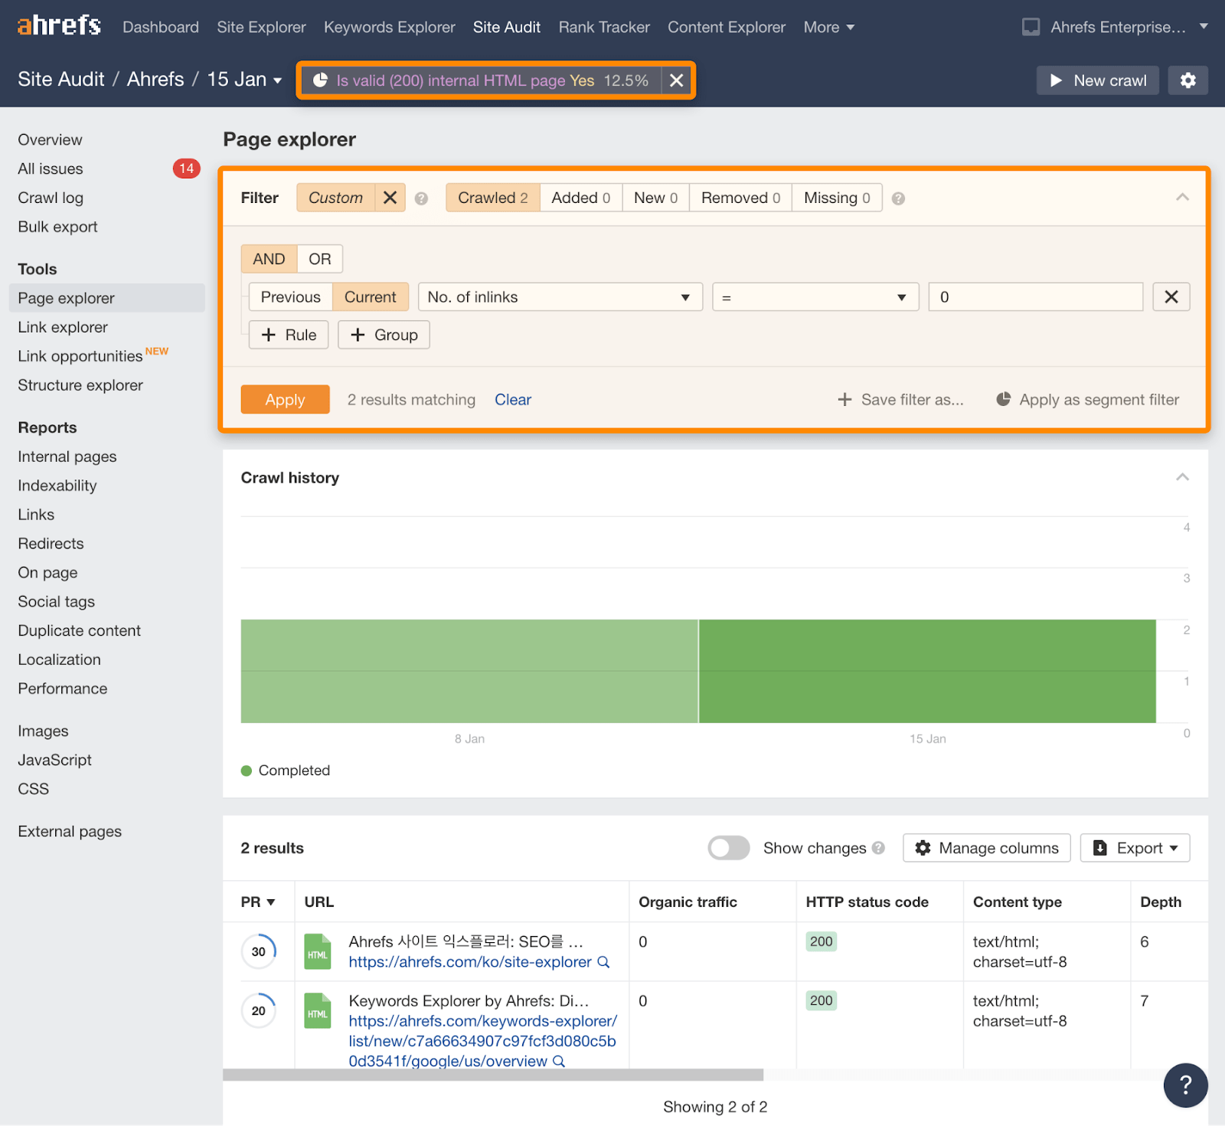
Task: Select Previous crawl for the rule
Action: [x=290, y=297]
